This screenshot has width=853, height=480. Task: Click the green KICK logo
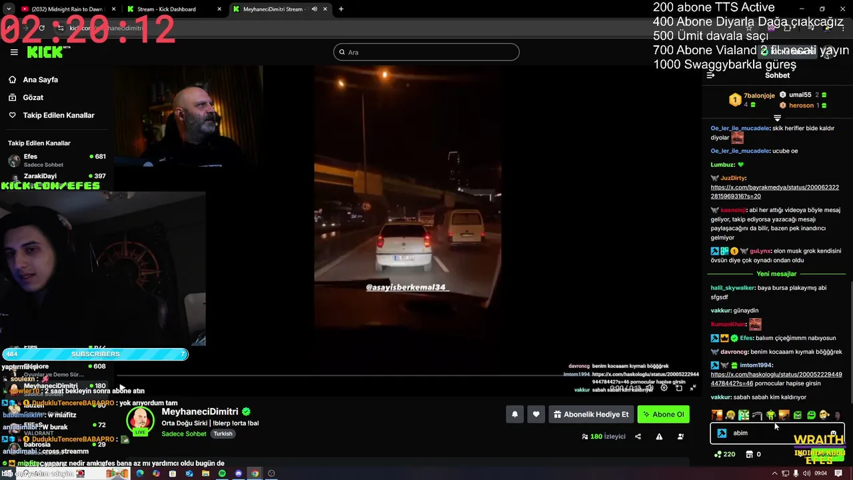coord(46,52)
